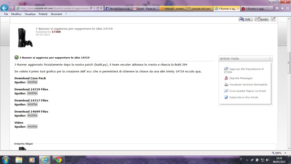
Task: Open the Subscribe to this Article link
Action: click(x=244, y=97)
